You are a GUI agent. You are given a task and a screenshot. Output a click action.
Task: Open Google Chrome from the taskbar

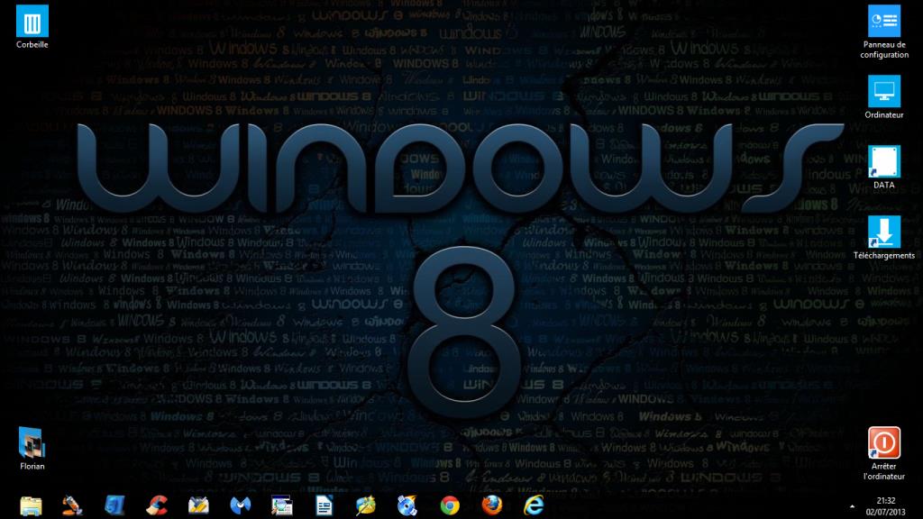[450, 505]
